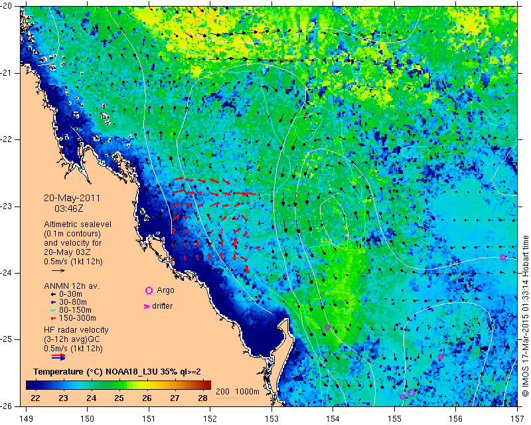Viewport: 531px width, 425px height.
Task: Click the red and blue HF radar arrows
Action: click(x=58, y=357)
